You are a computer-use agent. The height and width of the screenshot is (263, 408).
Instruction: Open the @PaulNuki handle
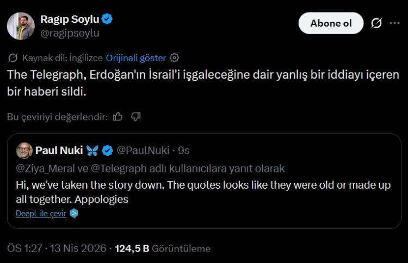pos(143,150)
